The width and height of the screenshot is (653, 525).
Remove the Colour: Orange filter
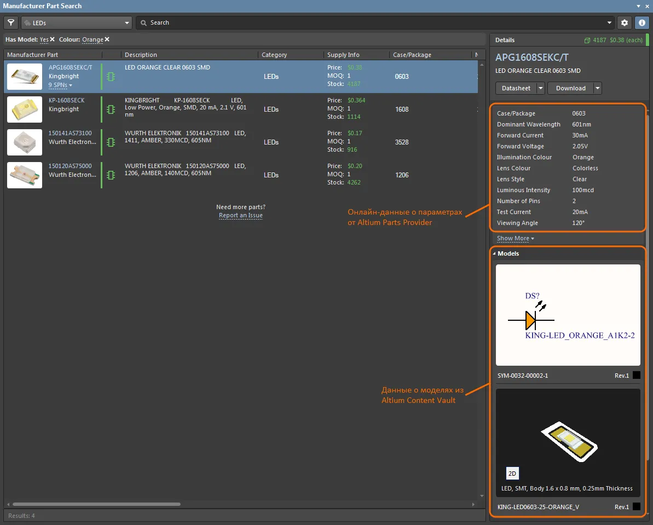tap(107, 39)
